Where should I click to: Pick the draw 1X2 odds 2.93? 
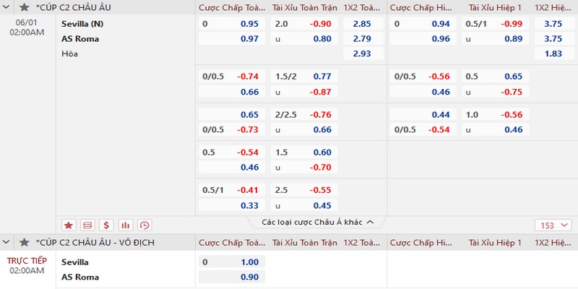point(362,53)
